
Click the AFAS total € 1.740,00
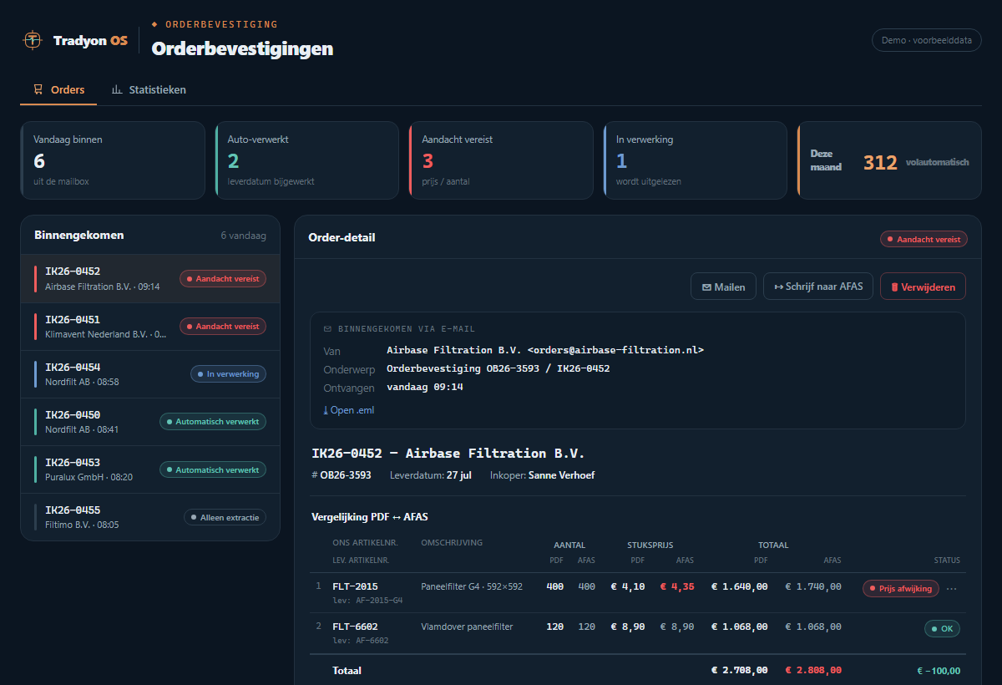point(813,586)
